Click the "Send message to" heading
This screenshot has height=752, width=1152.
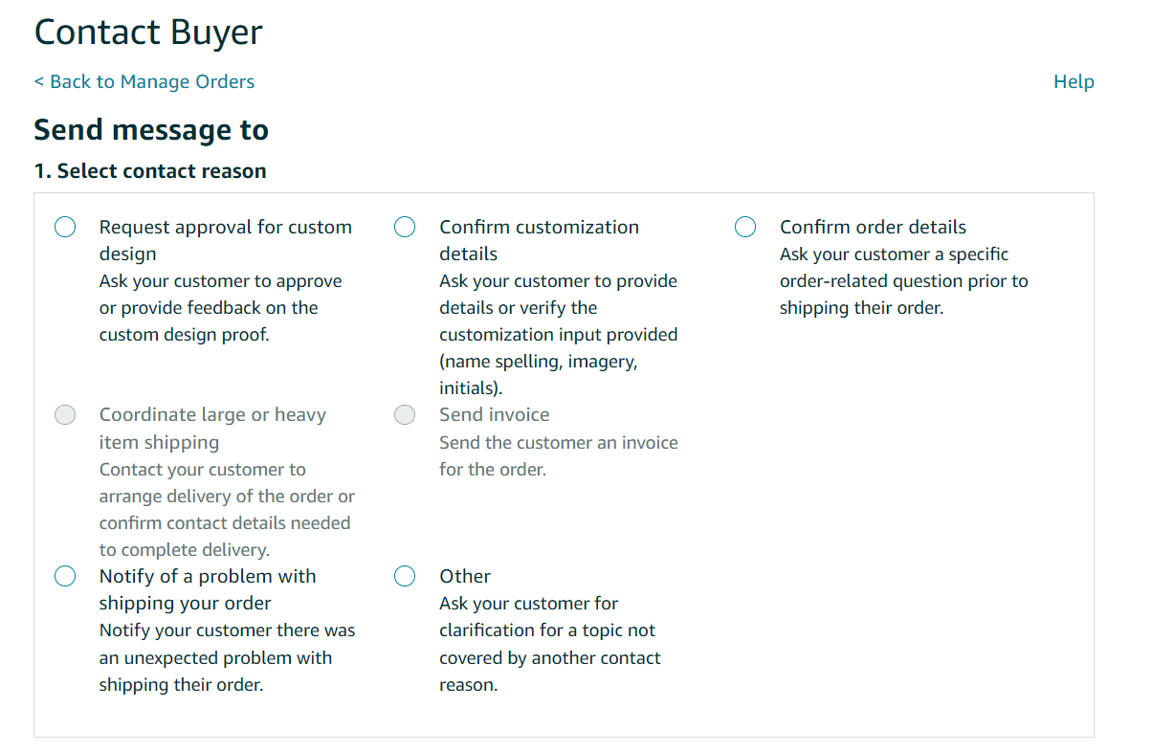(151, 130)
